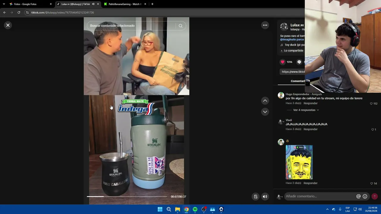Click the cloud icon in system tray
Viewport: 381px width, 214px height.
334,209
